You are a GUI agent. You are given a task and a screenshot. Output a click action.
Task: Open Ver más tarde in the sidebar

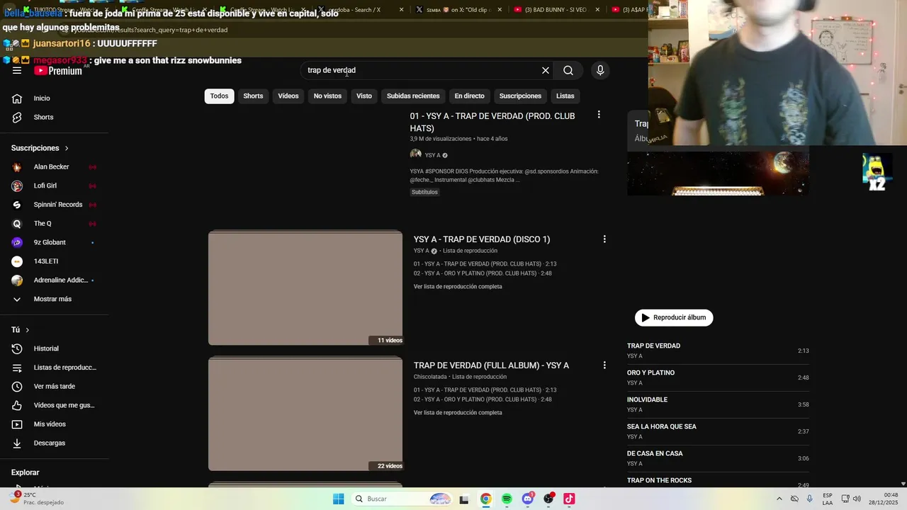click(54, 387)
